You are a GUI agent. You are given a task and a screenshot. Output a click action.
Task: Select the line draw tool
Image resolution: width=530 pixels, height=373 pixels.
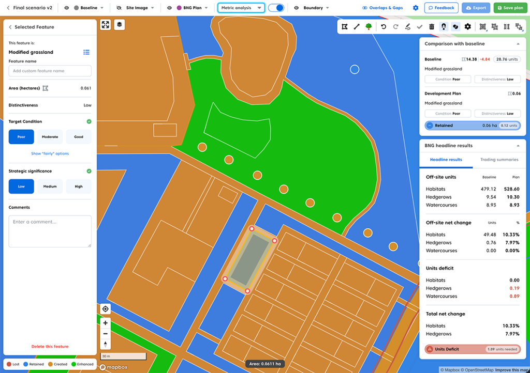coord(357,27)
